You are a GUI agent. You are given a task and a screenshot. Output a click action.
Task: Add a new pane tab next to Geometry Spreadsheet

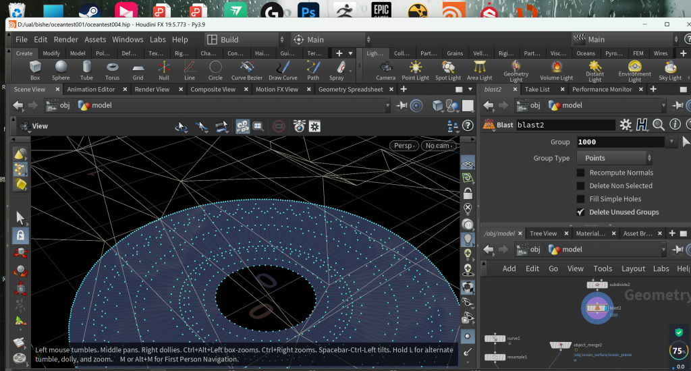404,89
